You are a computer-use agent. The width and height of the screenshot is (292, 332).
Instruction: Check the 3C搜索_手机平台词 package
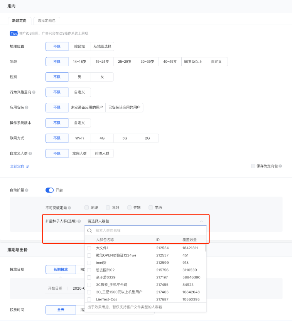coord(89,285)
